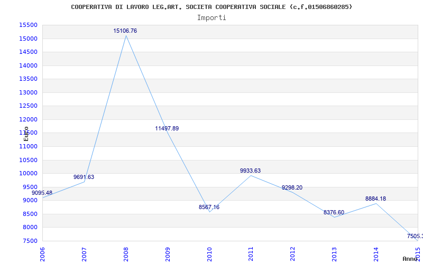The height and width of the screenshot is (264, 423).
Task: Click the 8000 y-axis value
Action: tap(30, 228)
